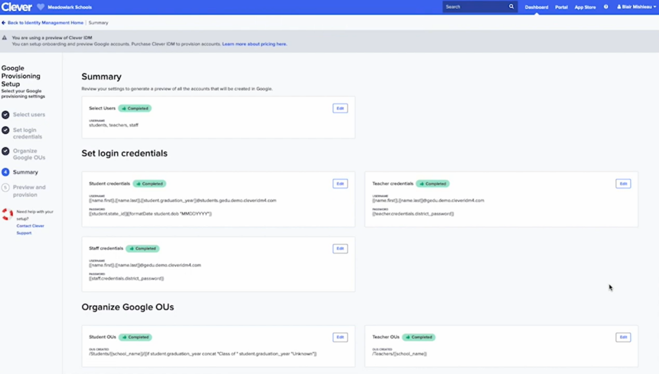Image resolution: width=659 pixels, height=374 pixels.
Task: Click the step 5 circle icon
Action: point(6,188)
